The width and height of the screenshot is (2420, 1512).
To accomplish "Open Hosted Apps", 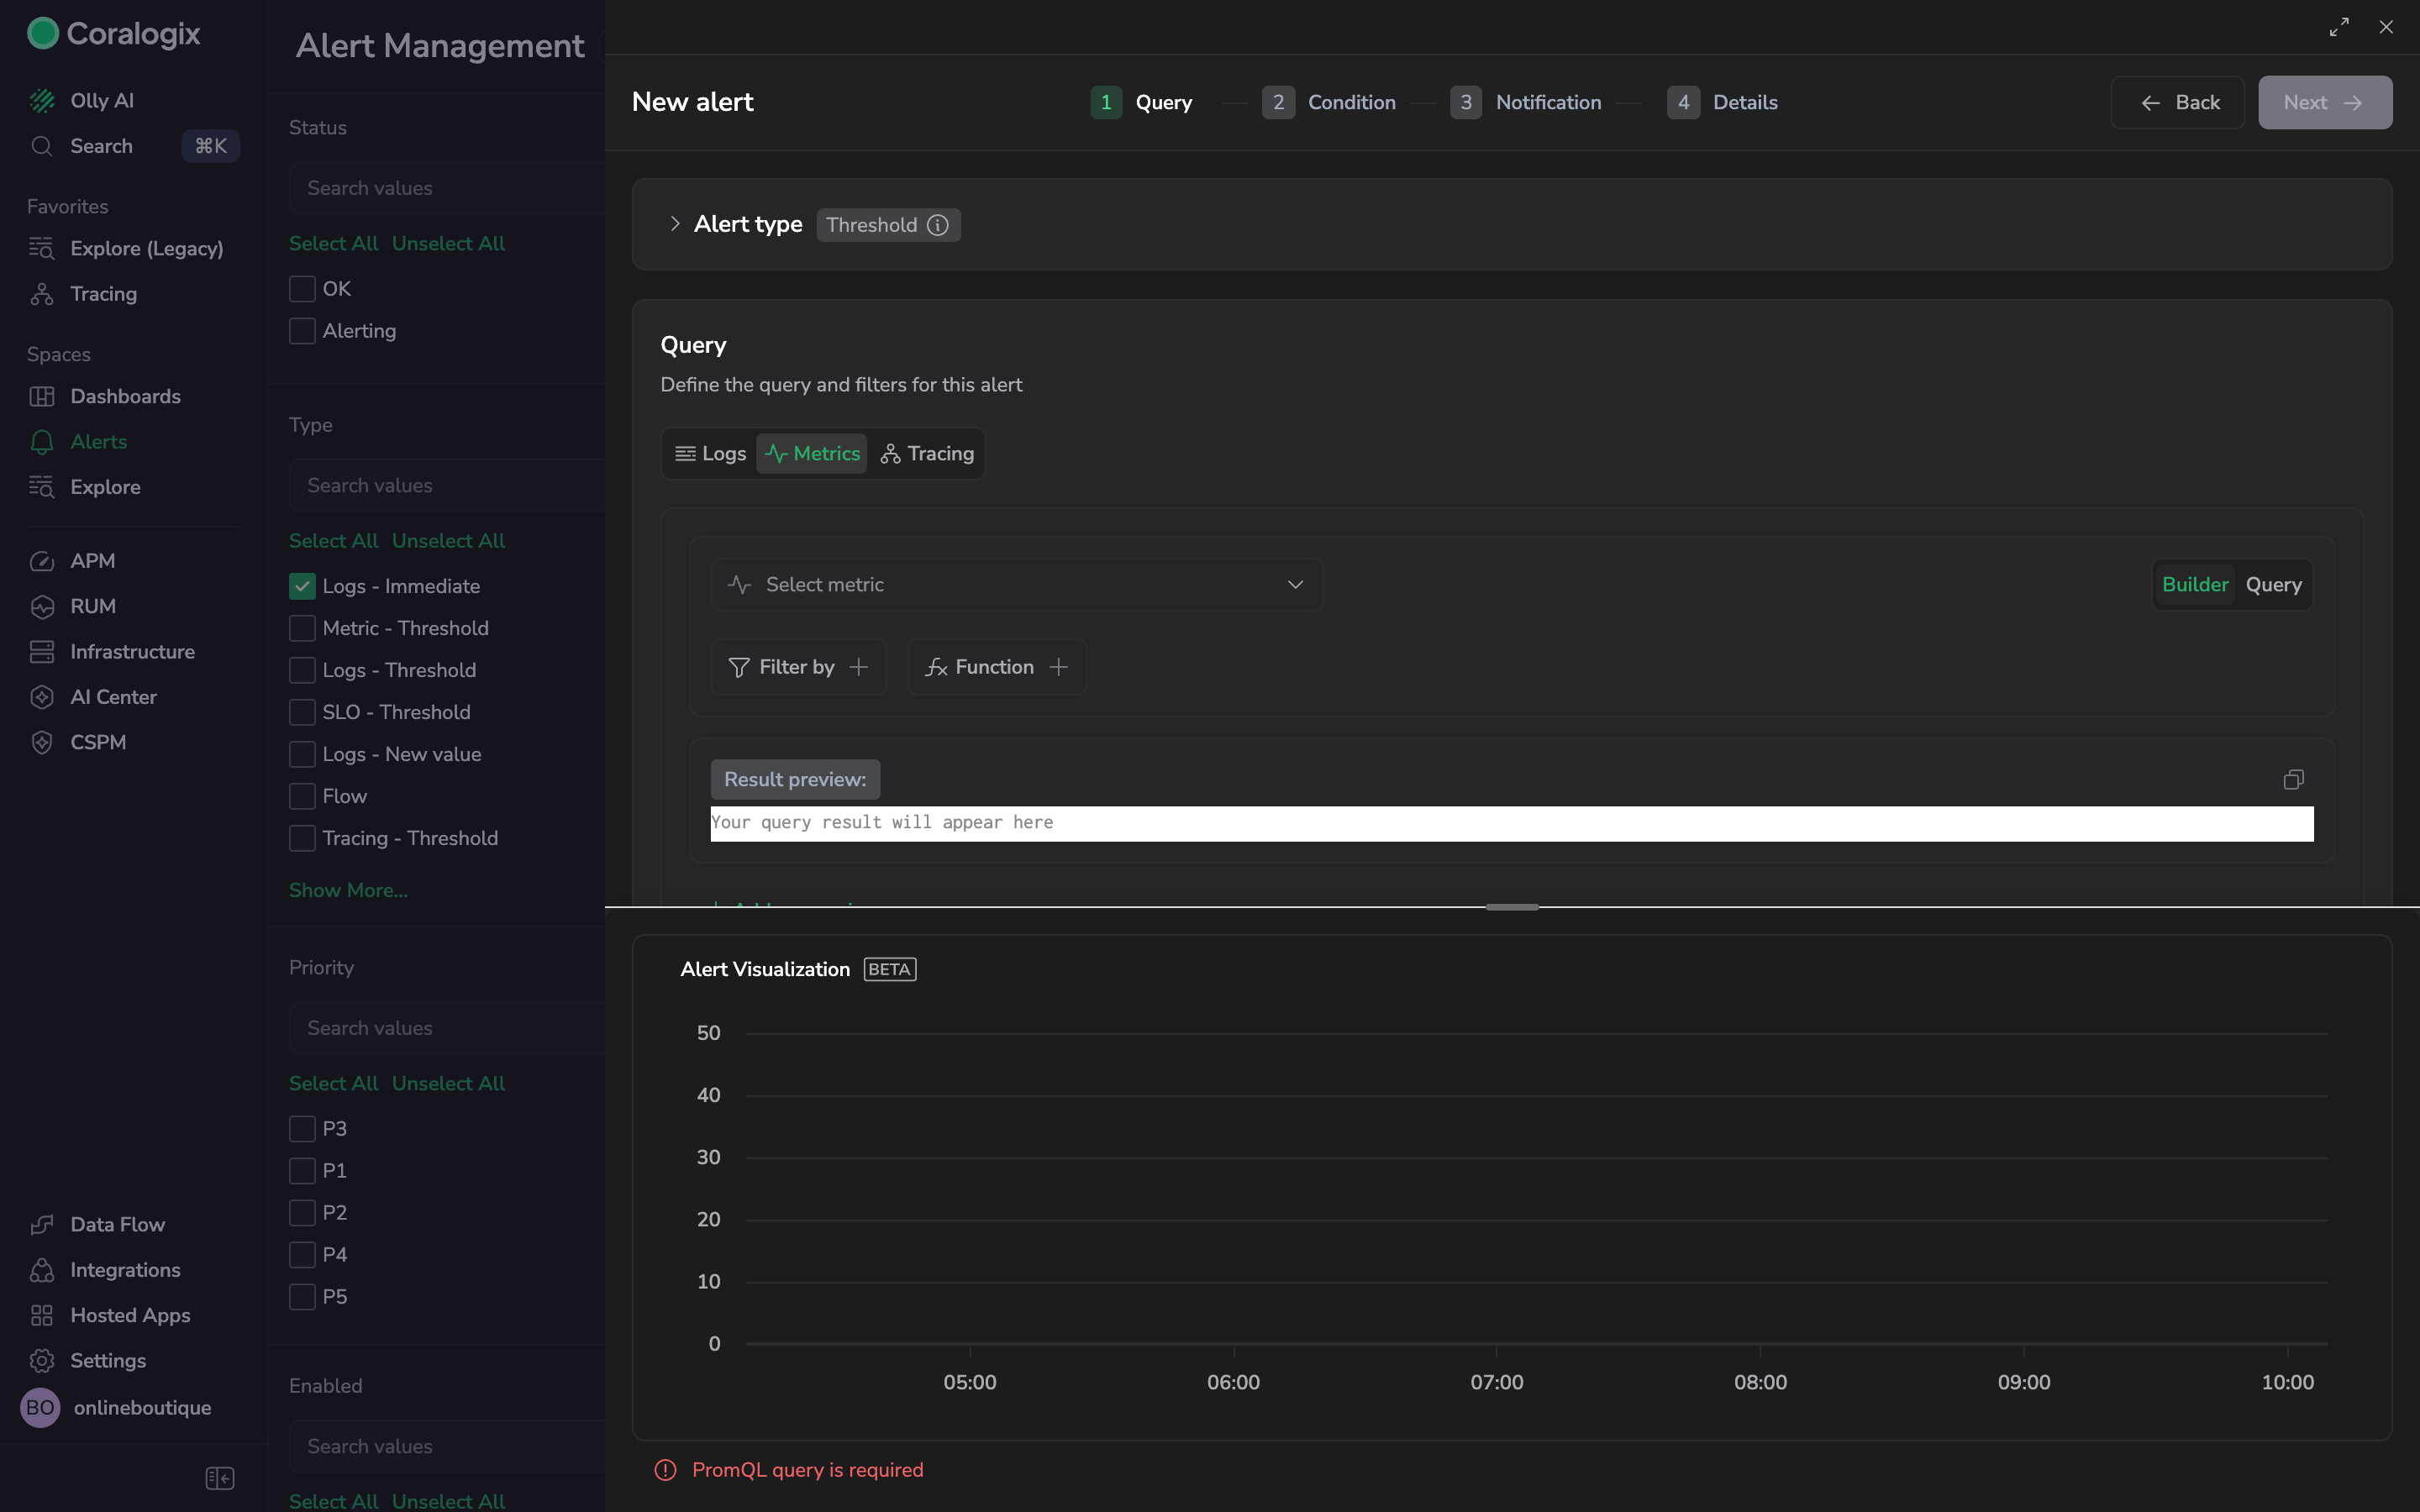I will (x=130, y=1315).
